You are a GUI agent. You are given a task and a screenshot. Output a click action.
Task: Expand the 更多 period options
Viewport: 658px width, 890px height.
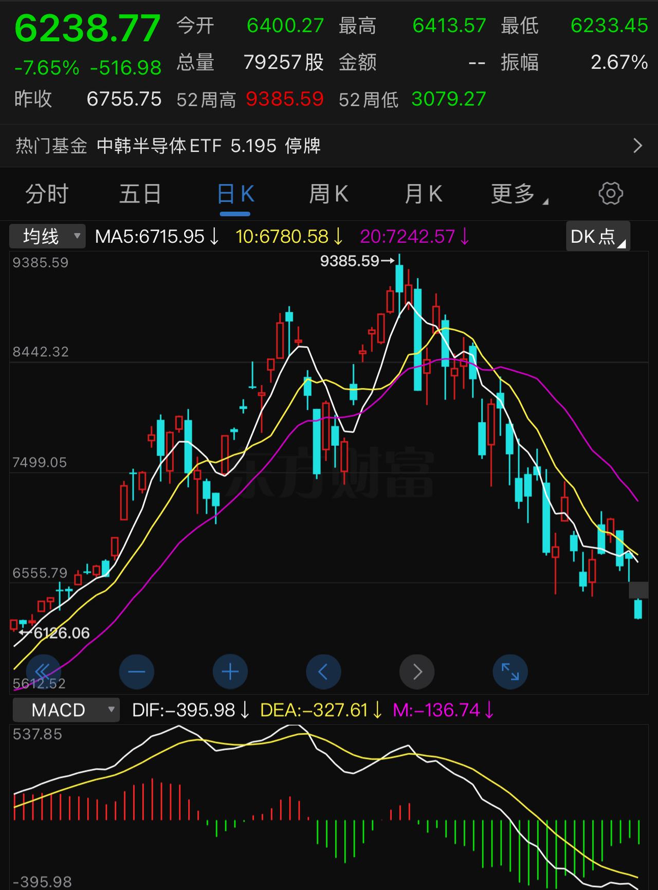coord(519,194)
